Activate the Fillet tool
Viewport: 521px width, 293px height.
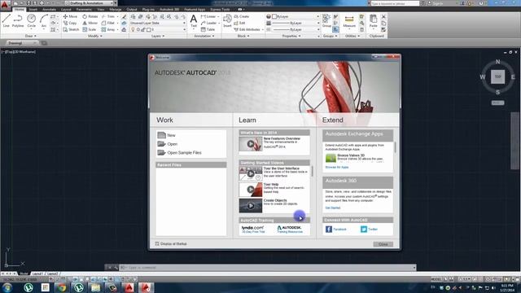point(108,23)
